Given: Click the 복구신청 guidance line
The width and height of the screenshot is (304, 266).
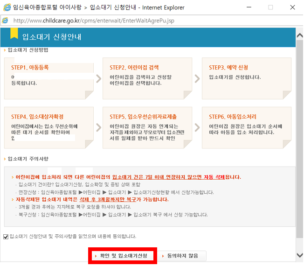Looking at the screenshot, I should click(x=113, y=215).
